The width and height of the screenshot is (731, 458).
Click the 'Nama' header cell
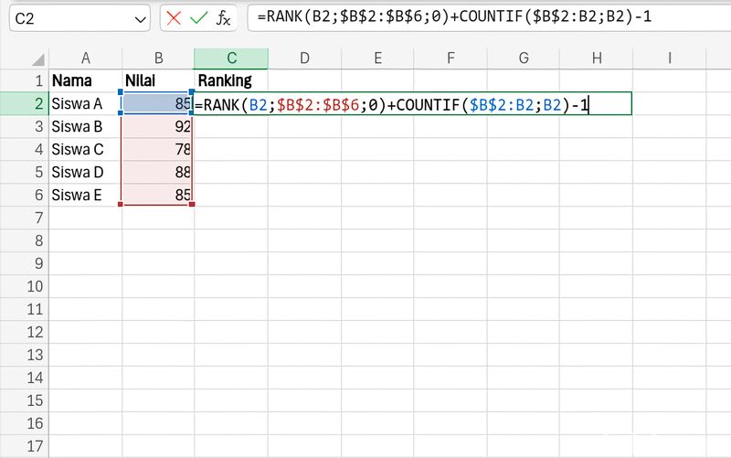point(85,80)
